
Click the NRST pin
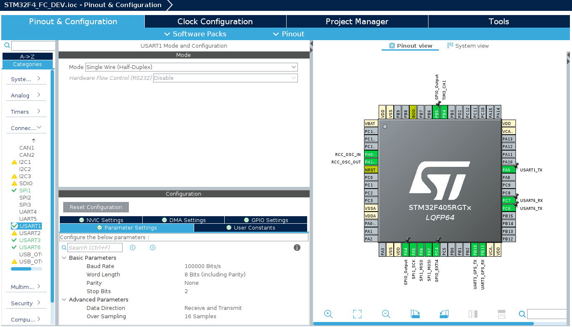click(371, 170)
